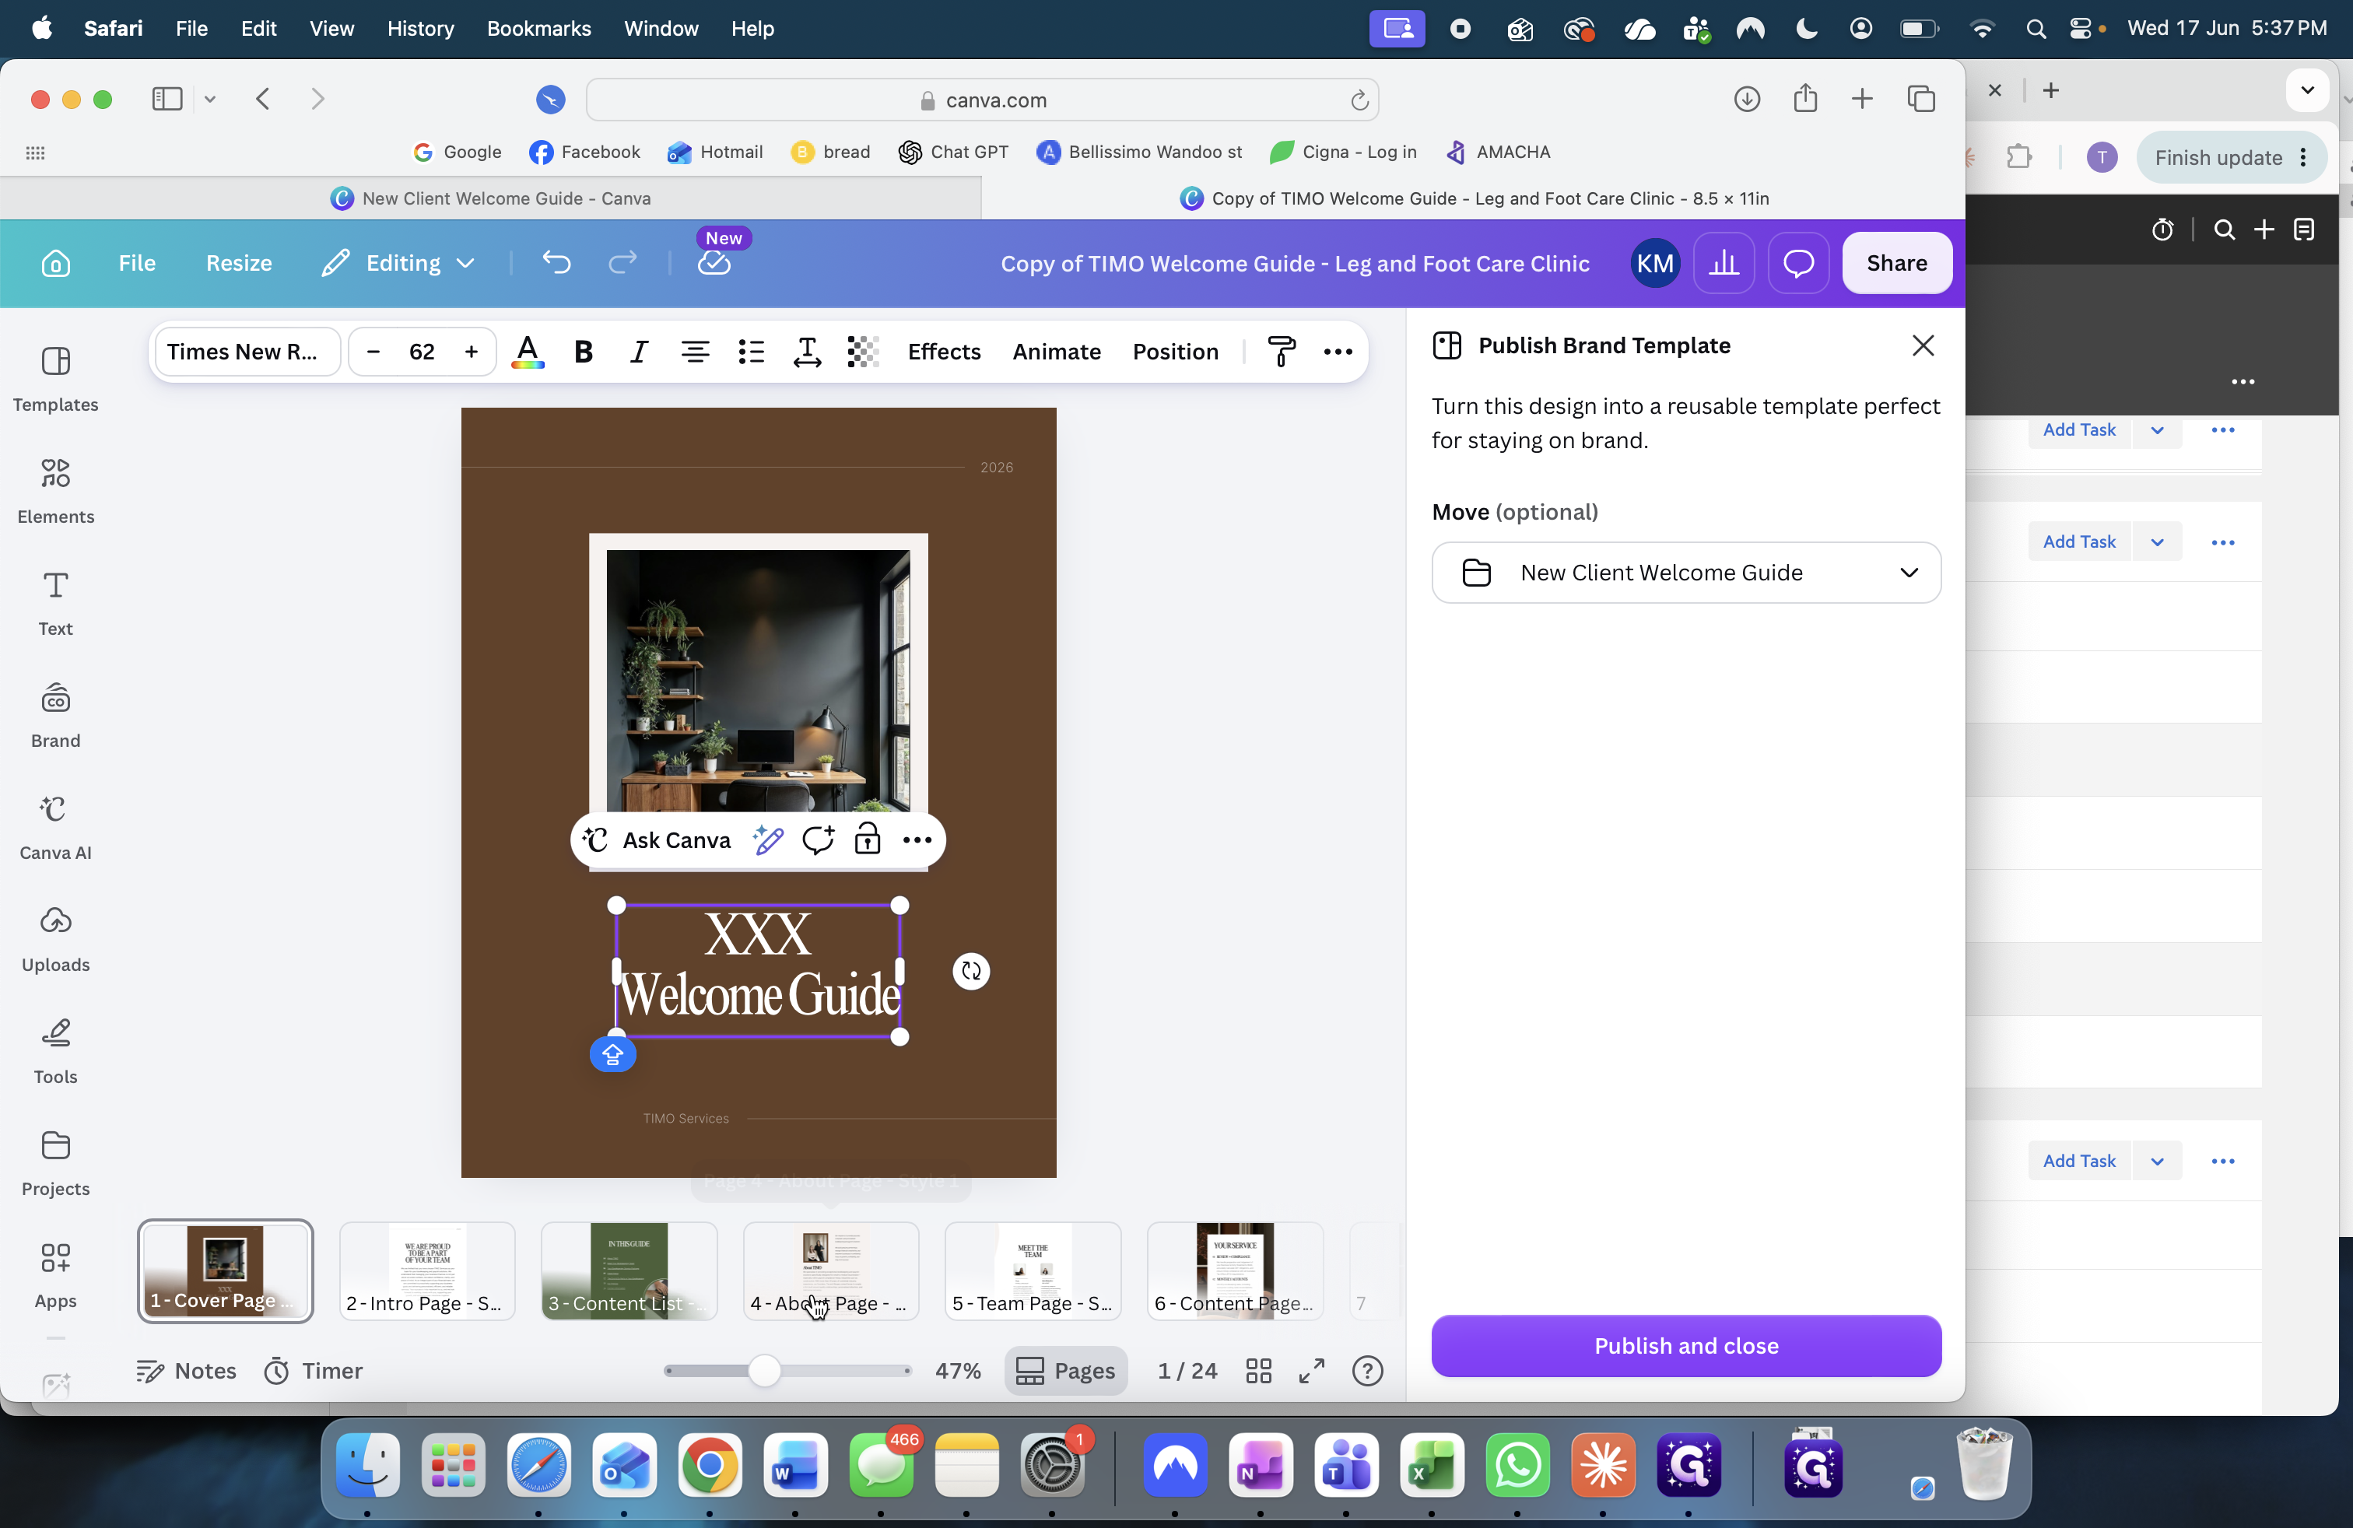Screen dimensions: 2353x1528
Task: Toggle the grid view of pages
Action: [x=1258, y=1371]
